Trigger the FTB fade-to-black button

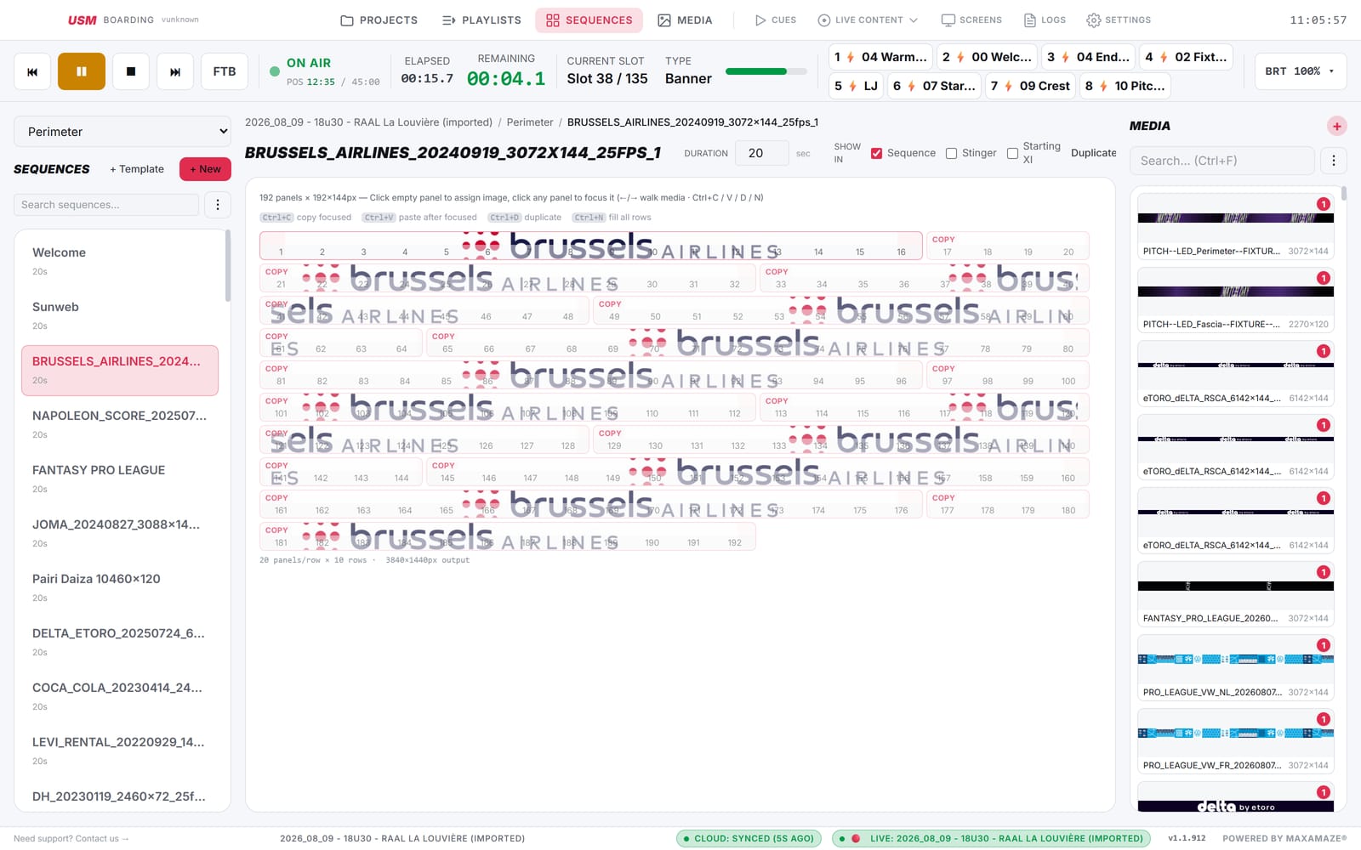click(225, 71)
